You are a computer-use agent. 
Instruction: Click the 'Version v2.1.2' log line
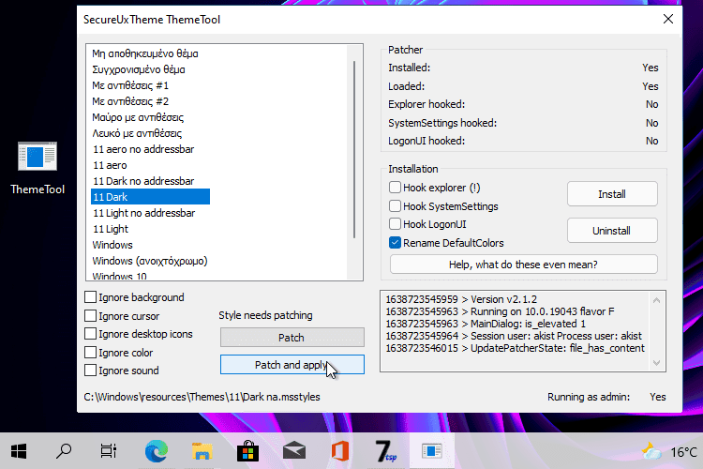click(461, 299)
